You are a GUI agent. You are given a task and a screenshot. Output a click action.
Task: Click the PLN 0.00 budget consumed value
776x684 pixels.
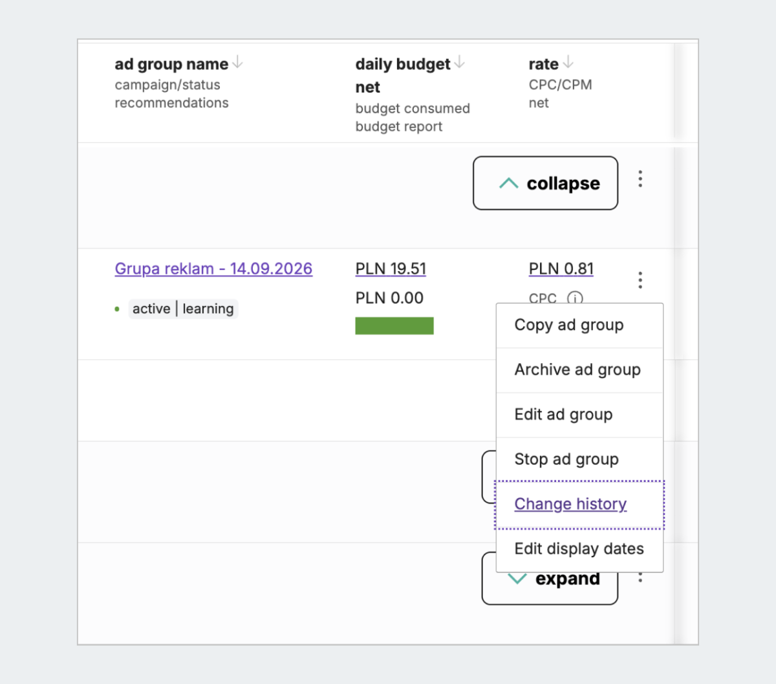[x=389, y=298]
